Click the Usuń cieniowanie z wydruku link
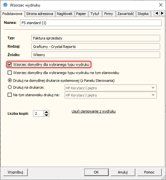 pos(93,111)
